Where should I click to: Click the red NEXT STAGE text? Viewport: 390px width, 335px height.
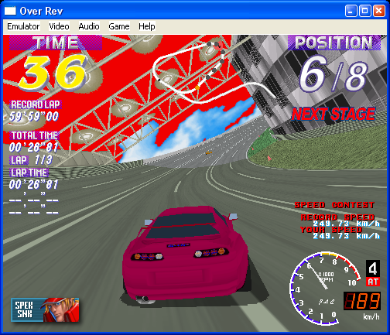pyautogui.click(x=334, y=114)
